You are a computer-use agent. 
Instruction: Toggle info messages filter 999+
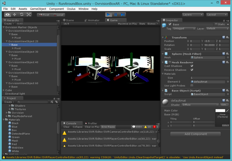[137, 127]
